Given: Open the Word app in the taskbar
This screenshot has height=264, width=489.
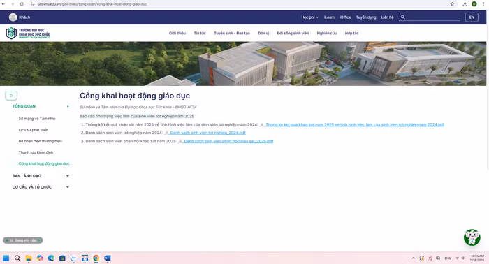Looking at the screenshot, I should coord(108,258).
